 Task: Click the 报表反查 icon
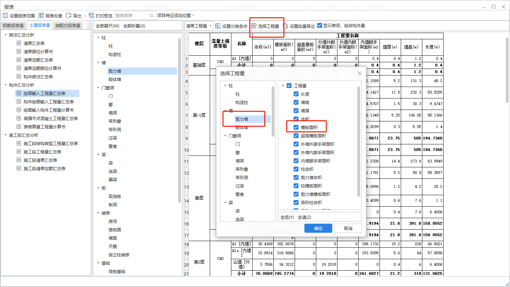41,16
